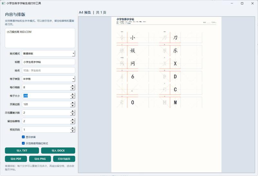Screen dimensions: 258x176
Task: Click the 内容与排版 heading
Action: coord(15,15)
